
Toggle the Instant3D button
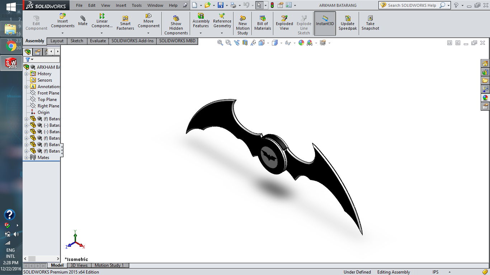325,23
